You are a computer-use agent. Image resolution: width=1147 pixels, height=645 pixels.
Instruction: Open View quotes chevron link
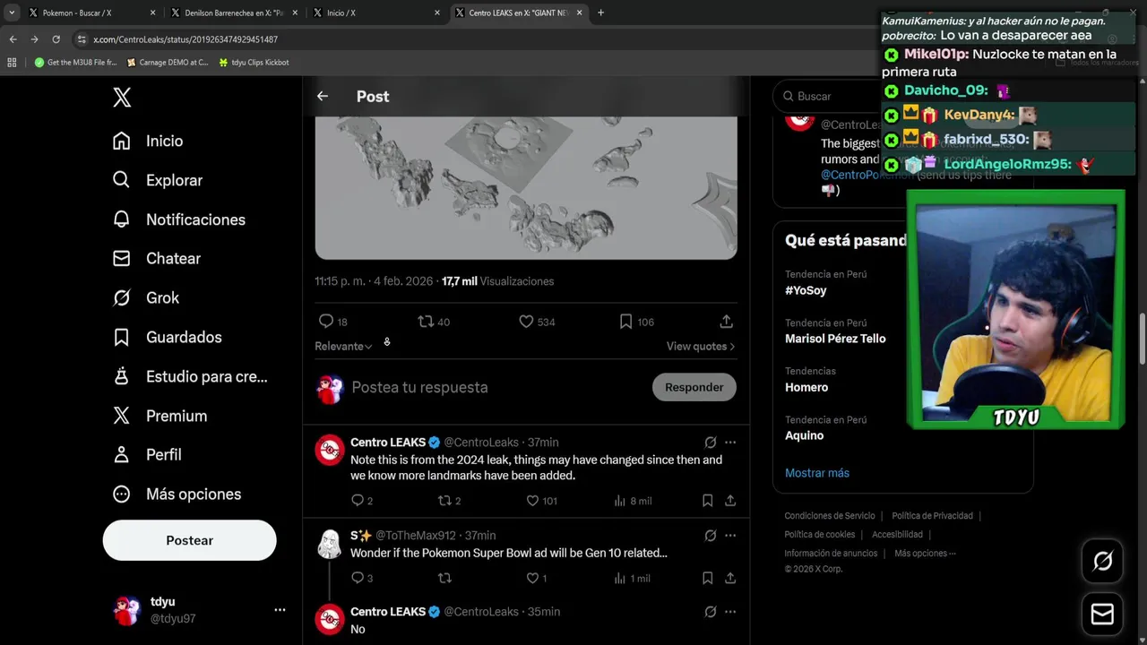tap(701, 346)
